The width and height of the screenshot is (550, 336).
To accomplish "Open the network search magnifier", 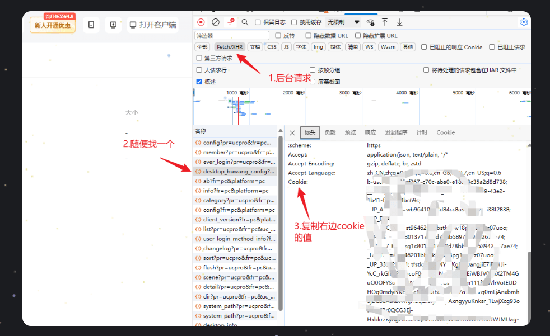I will click(x=245, y=22).
